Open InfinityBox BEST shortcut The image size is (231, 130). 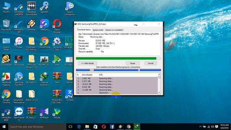tap(6, 114)
